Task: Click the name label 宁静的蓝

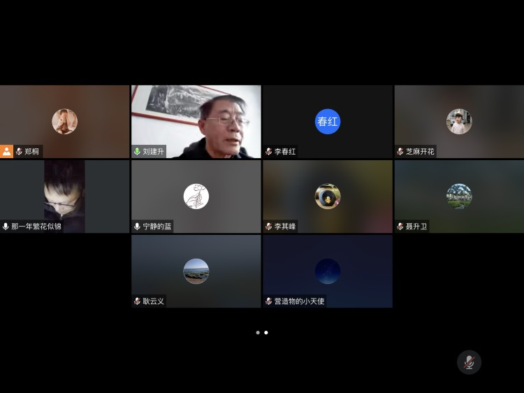Action: point(157,227)
